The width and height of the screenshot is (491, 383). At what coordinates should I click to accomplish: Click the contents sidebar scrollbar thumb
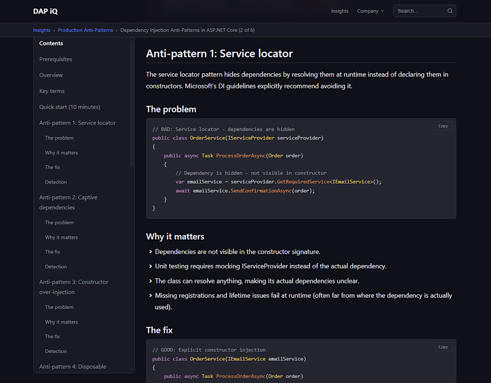(132, 103)
